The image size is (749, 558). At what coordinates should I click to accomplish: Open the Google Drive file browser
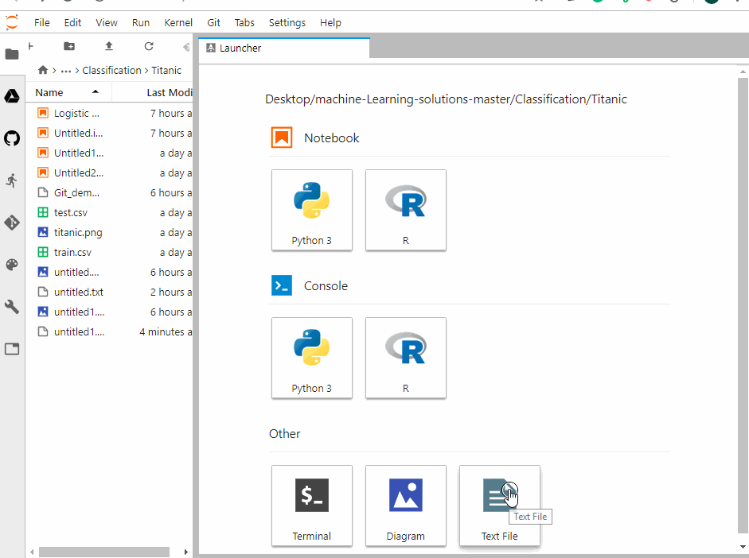coord(12,95)
